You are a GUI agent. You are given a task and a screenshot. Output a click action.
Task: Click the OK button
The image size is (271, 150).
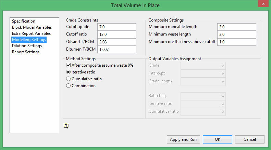pos(218,139)
